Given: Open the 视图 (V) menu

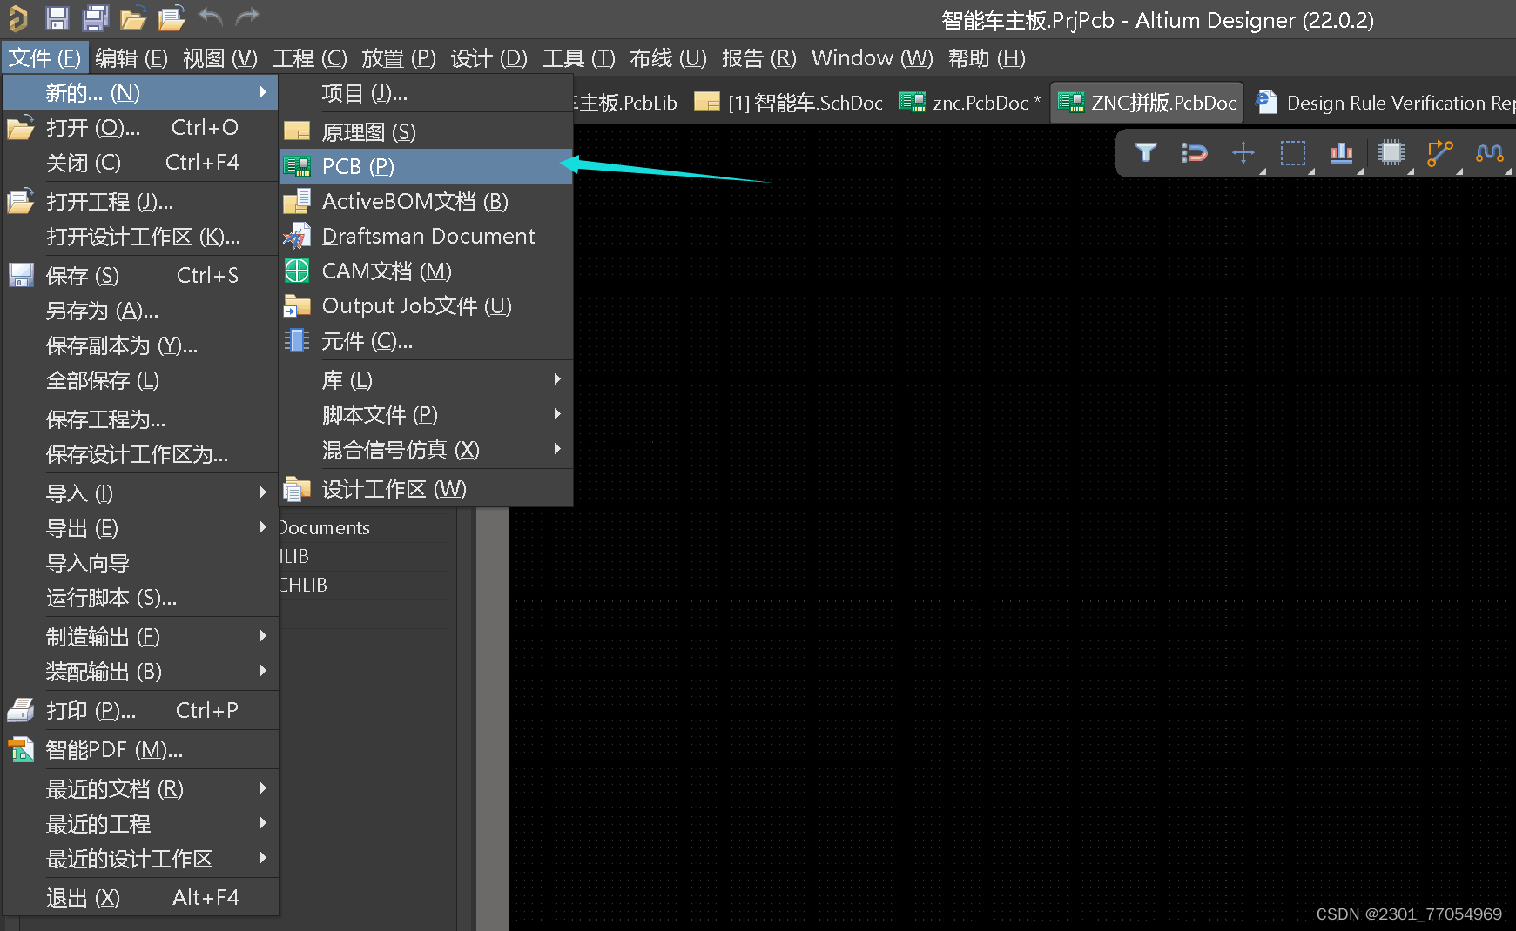Looking at the screenshot, I should pyautogui.click(x=220, y=58).
